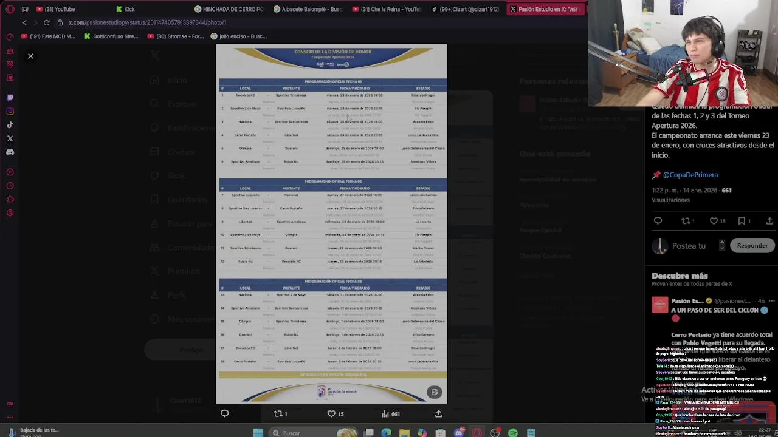The height and width of the screenshot is (437, 778).
Task: Open the 'Este MOD M...' bookmark
Action: [x=48, y=36]
